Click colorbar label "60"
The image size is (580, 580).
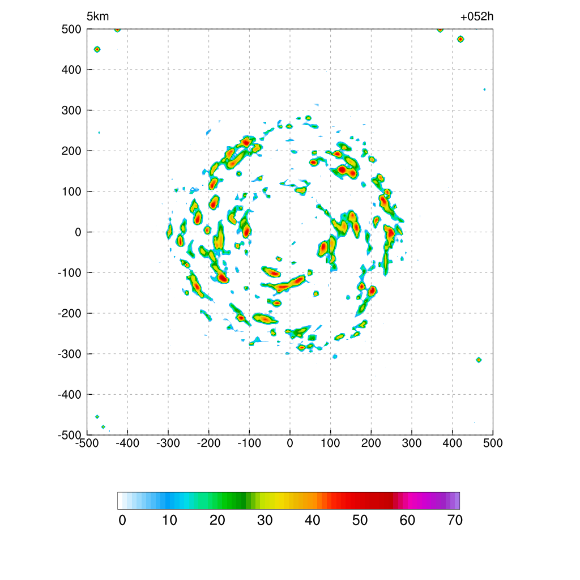[407, 521]
